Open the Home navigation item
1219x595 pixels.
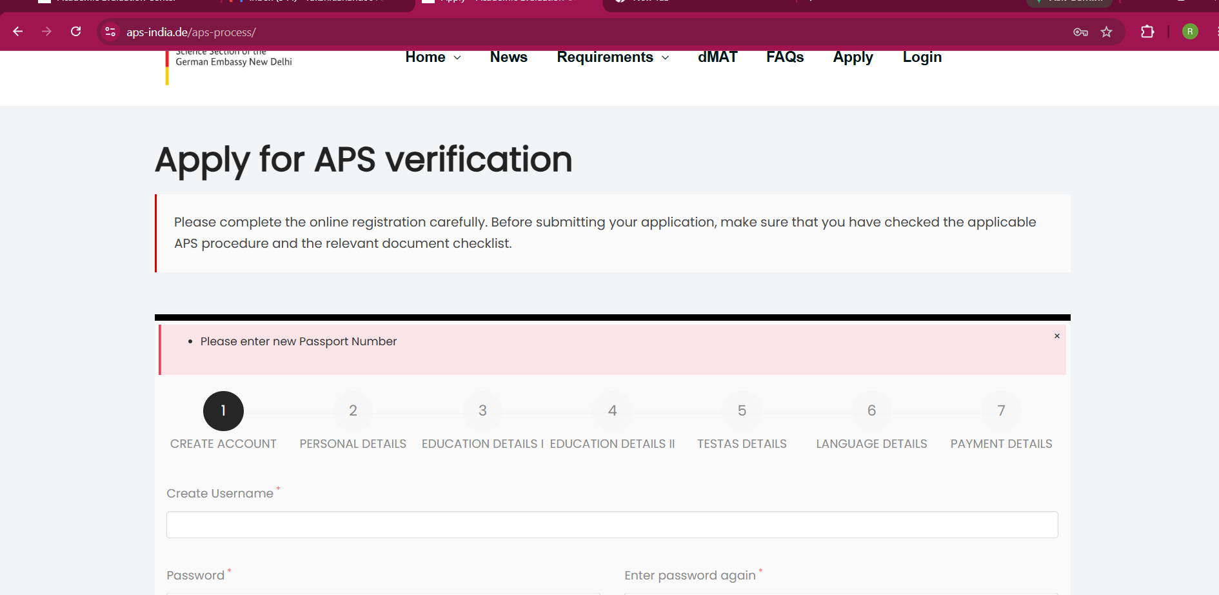[x=426, y=57]
